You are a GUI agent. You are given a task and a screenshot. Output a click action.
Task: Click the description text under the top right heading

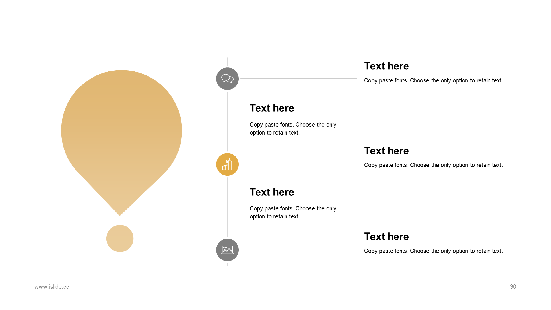[x=433, y=81]
